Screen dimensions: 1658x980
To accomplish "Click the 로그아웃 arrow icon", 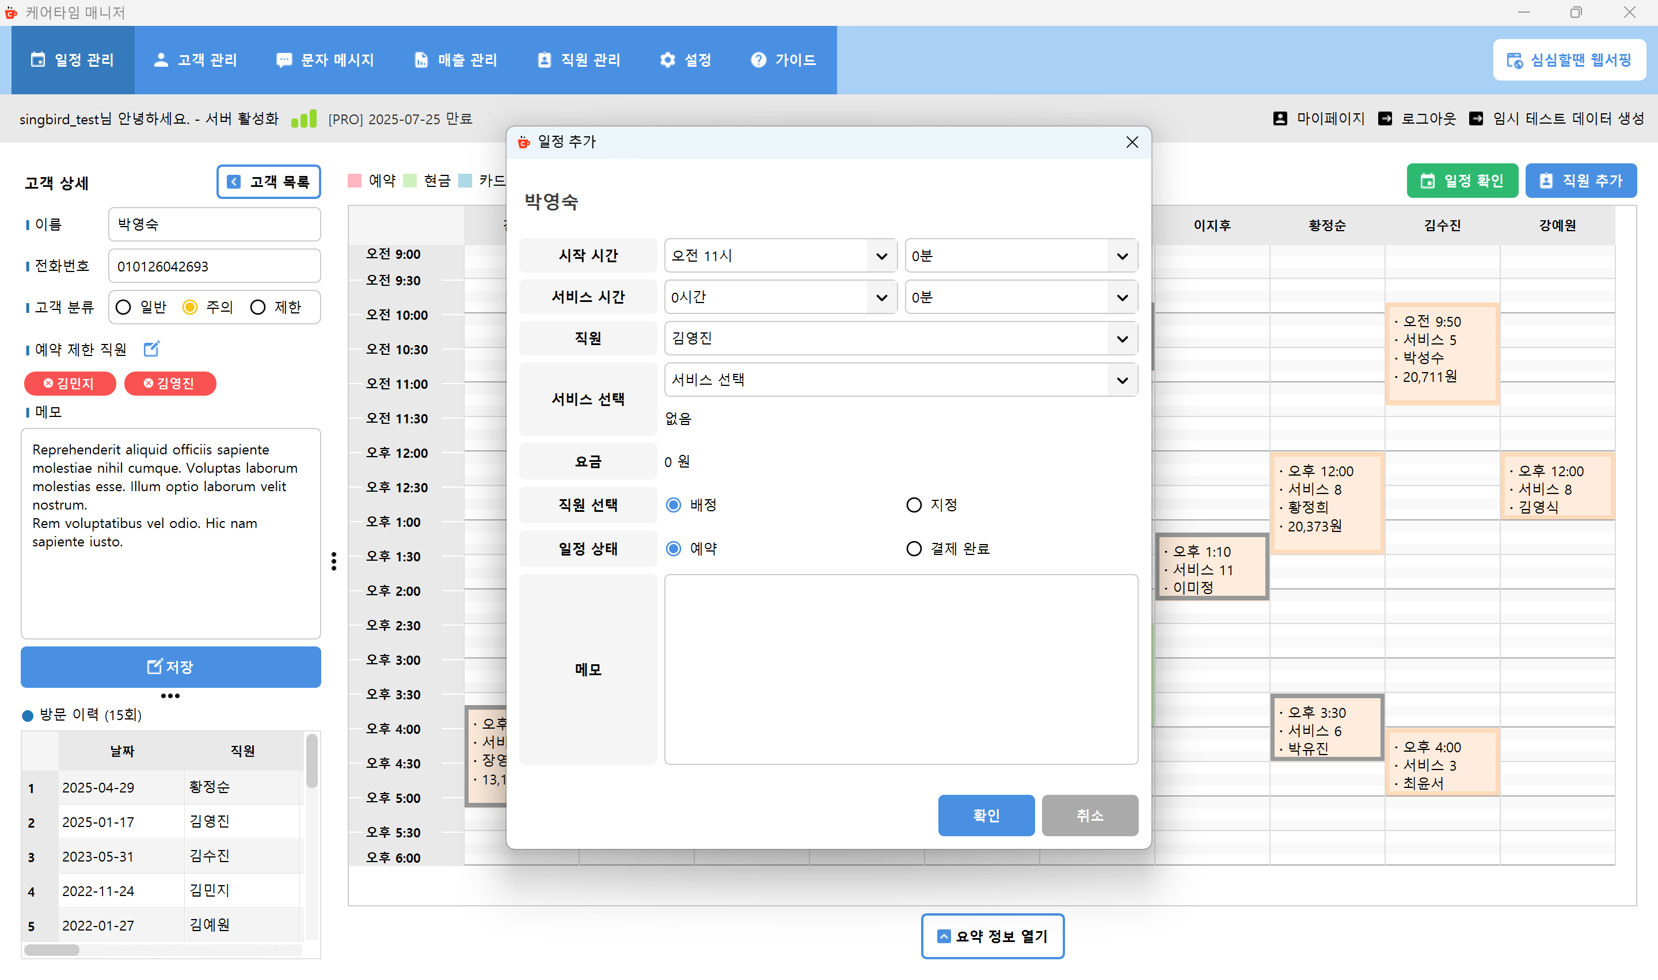I will click(1385, 118).
